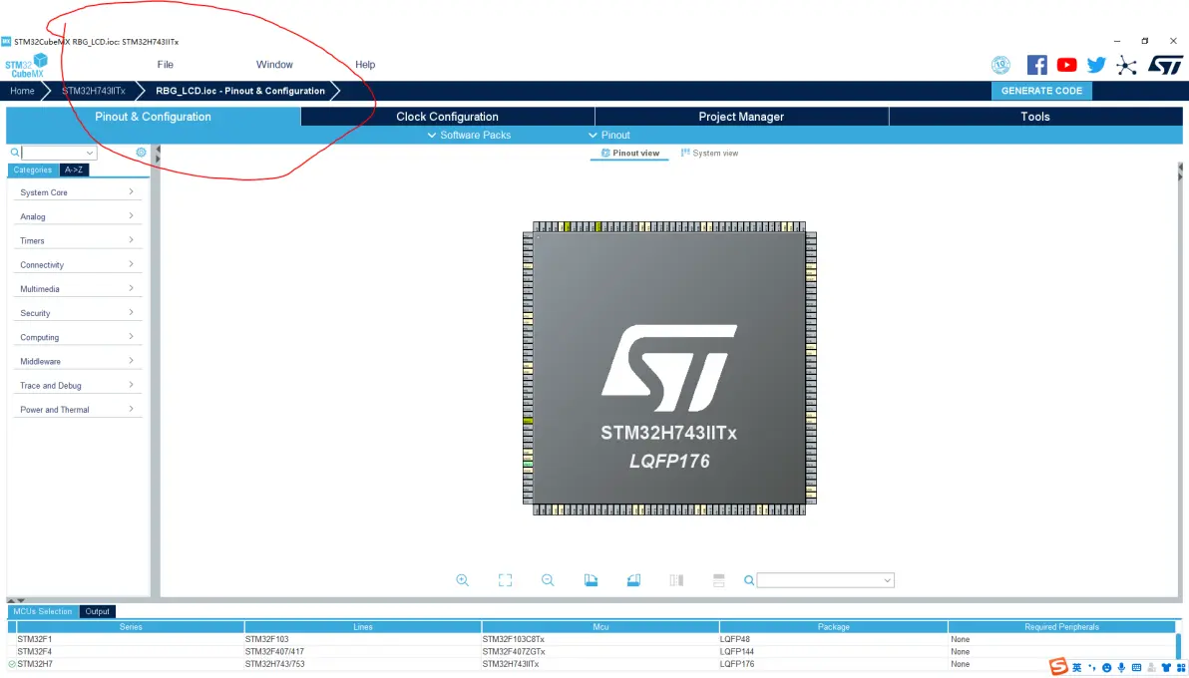This screenshot has height=678, width=1189.
Task: Open the ST community network icon
Action: click(1127, 65)
